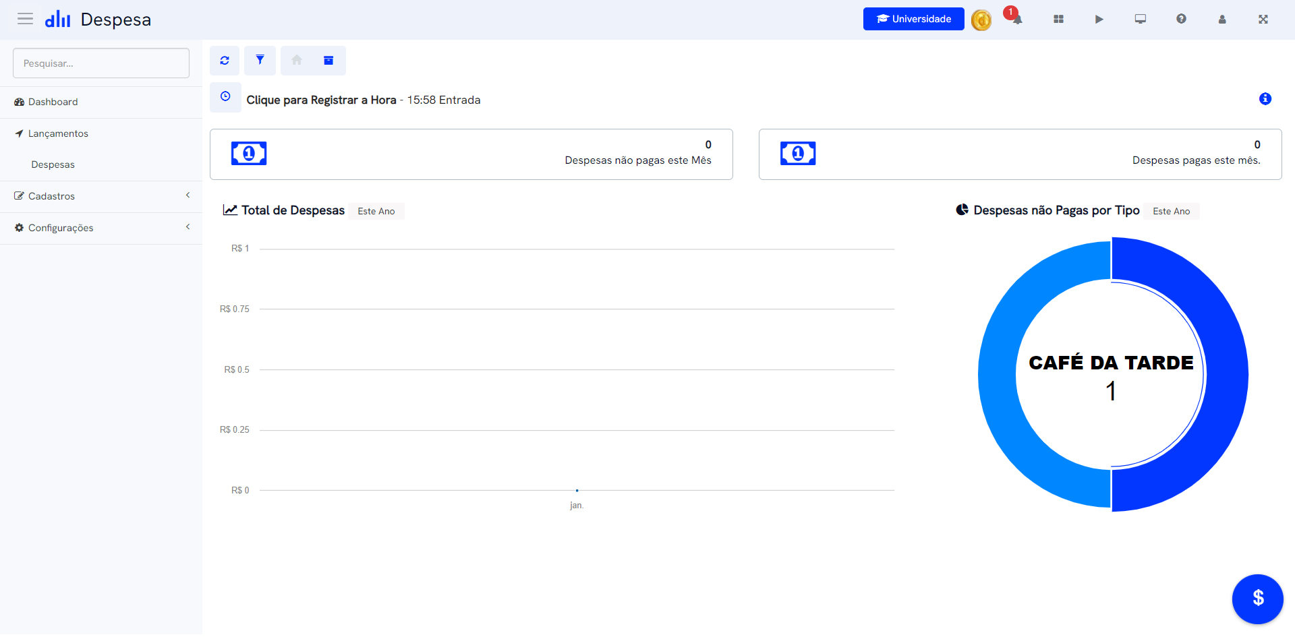Open Lançamentos menu item

pos(101,133)
